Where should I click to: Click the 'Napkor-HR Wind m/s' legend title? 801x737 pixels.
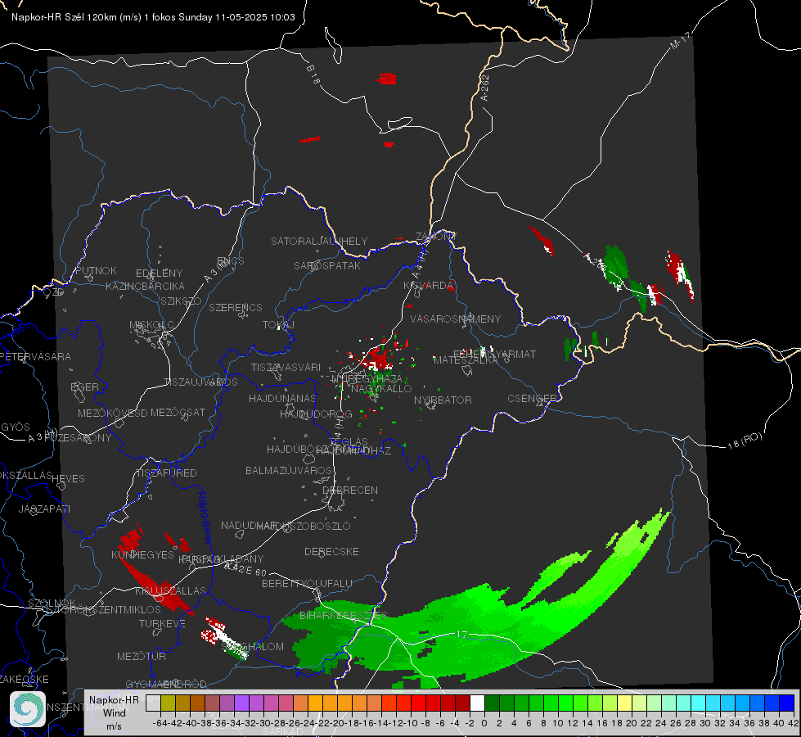[x=114, y=712]
